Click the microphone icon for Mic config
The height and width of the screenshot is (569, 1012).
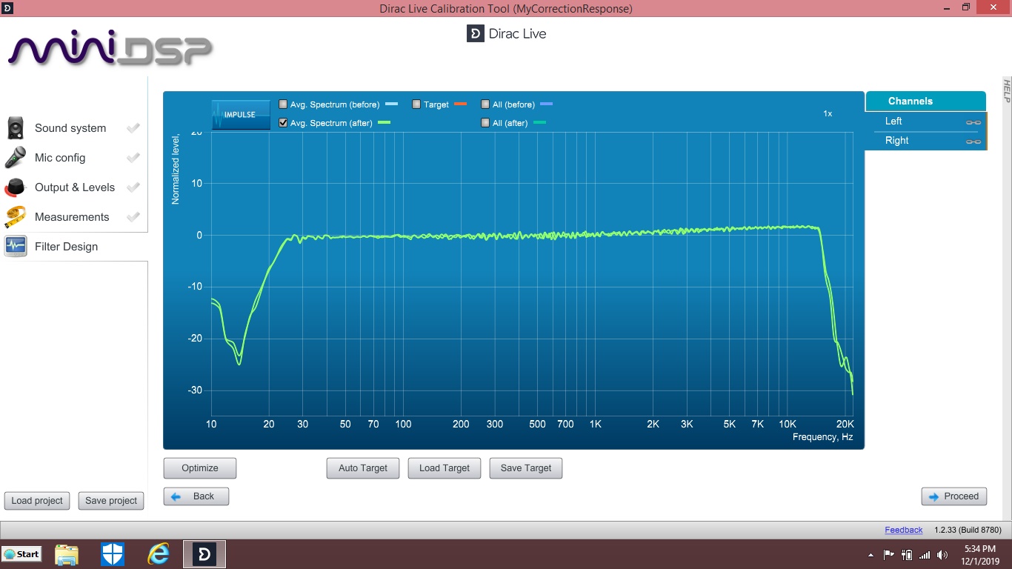tap(16, 158)
